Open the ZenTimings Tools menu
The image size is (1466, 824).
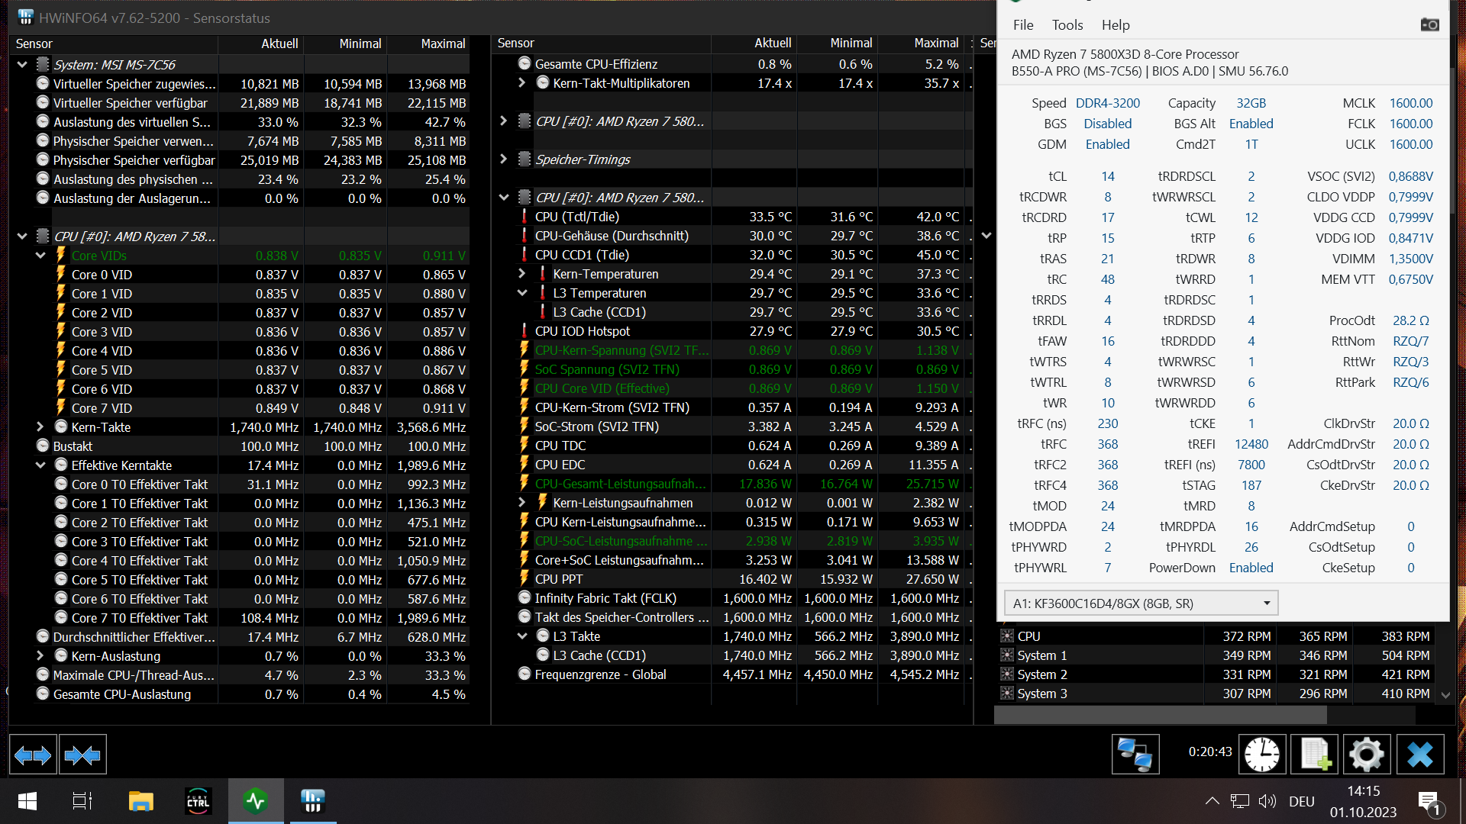(1067, 25)
